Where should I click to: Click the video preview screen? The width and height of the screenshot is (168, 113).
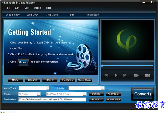tap(128, 40)
